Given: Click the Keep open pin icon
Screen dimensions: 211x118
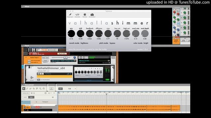Looking at the screenshot, I should [x=70, y=14].
